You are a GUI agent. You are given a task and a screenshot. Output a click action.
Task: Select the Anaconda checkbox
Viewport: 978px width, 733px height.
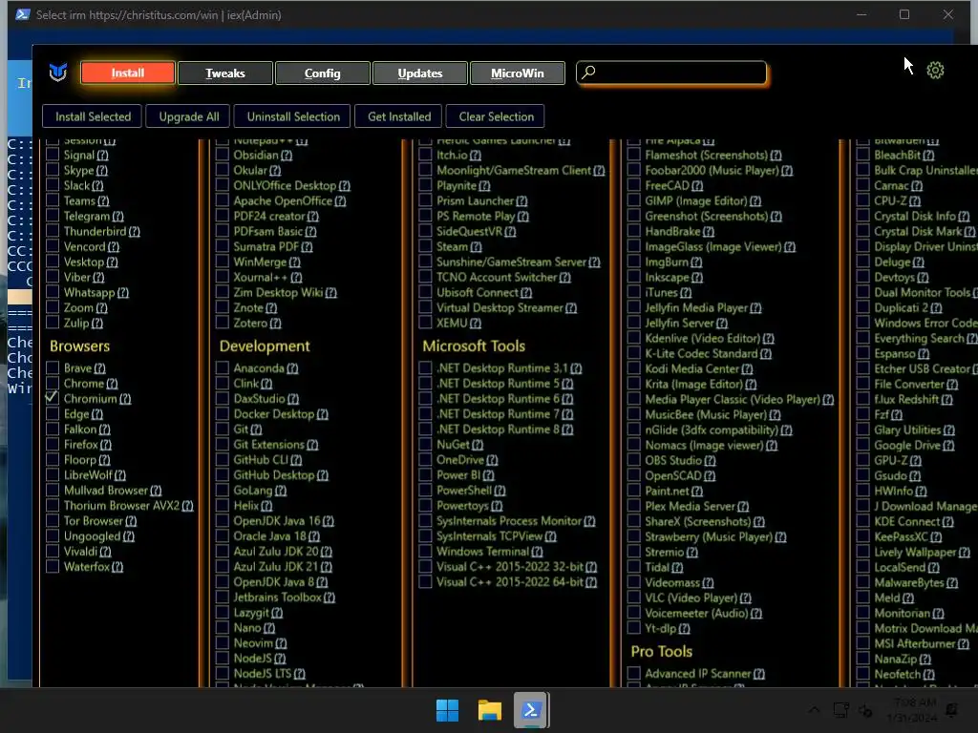(222, 367)
